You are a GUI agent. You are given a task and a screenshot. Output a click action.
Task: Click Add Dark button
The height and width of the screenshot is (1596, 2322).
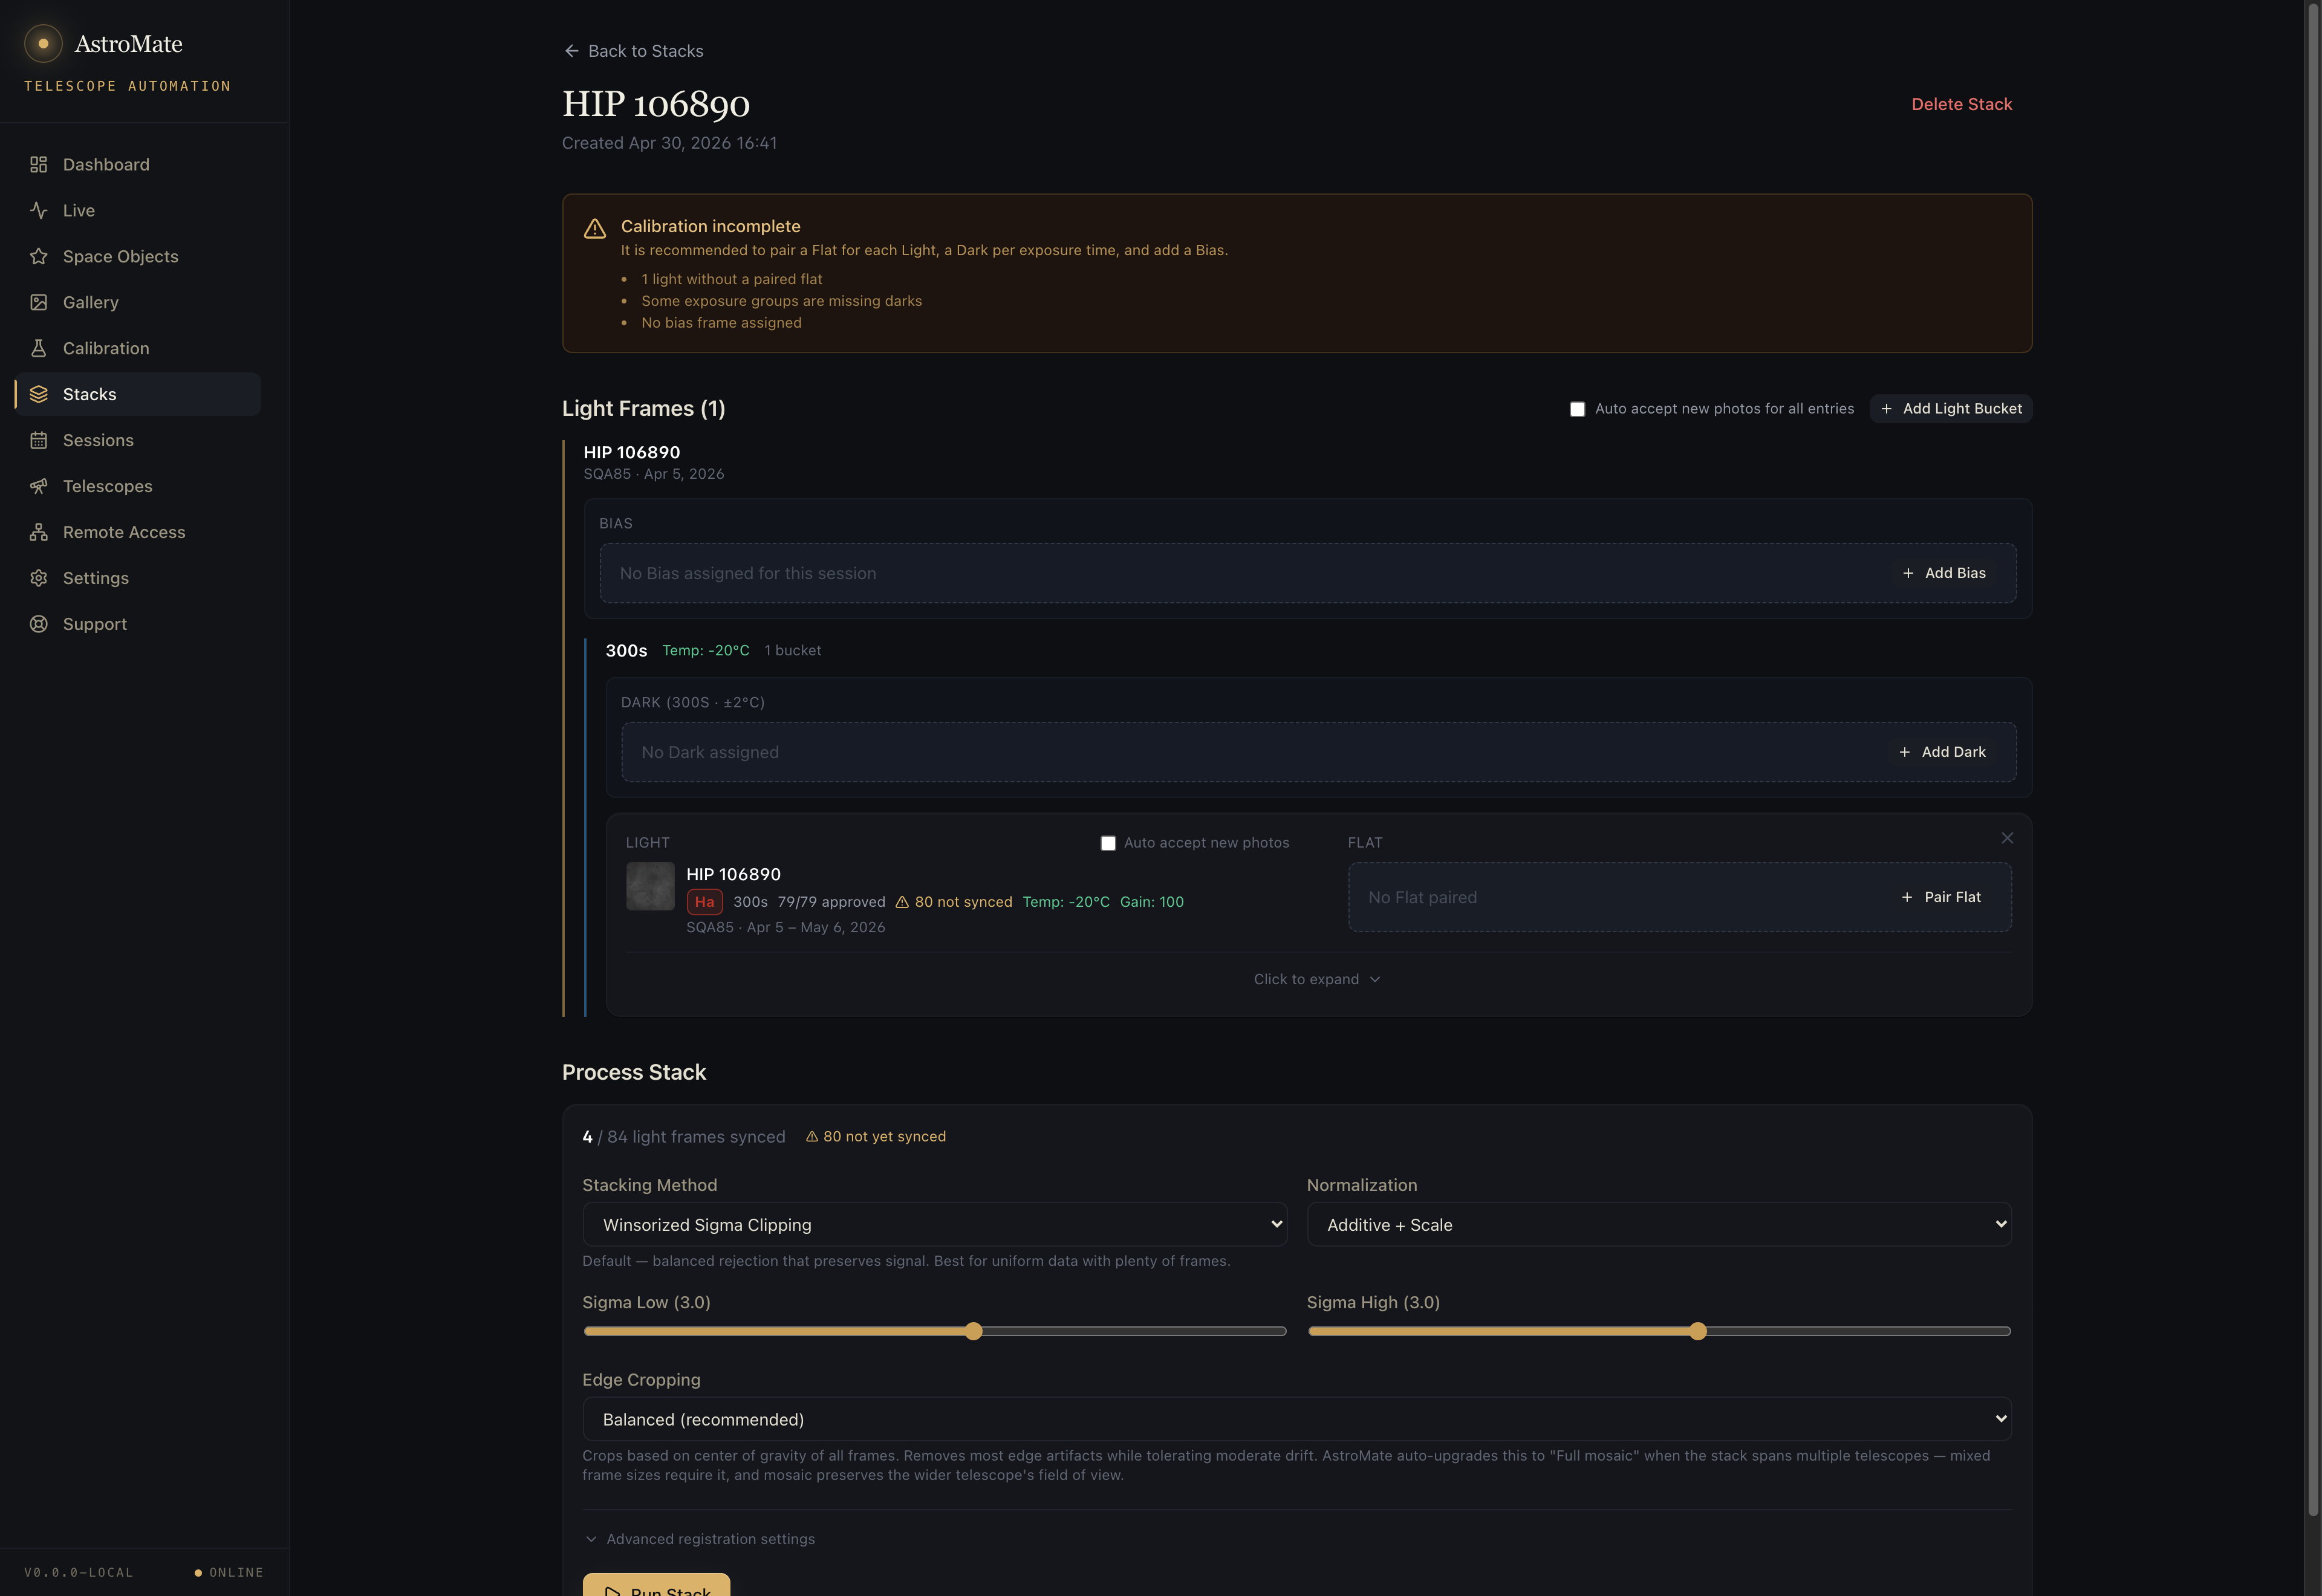click(1942, 752)
